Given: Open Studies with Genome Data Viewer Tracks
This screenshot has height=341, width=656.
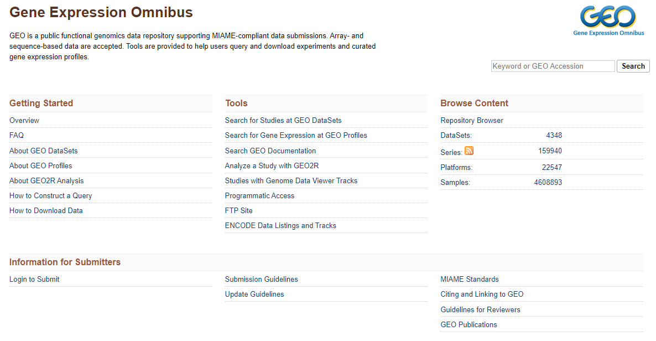Looking at the screenshot, I should [x=291, y=181].
